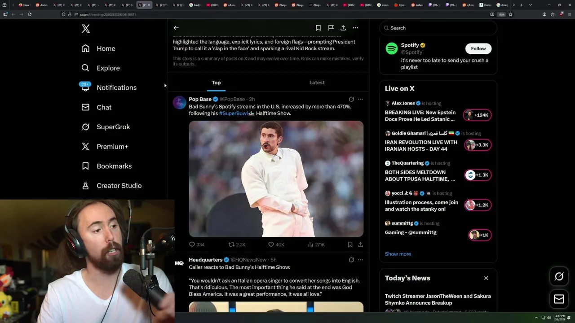
Task: Open the SuperGrok icon in the sidebar
Action: point(85,127)
